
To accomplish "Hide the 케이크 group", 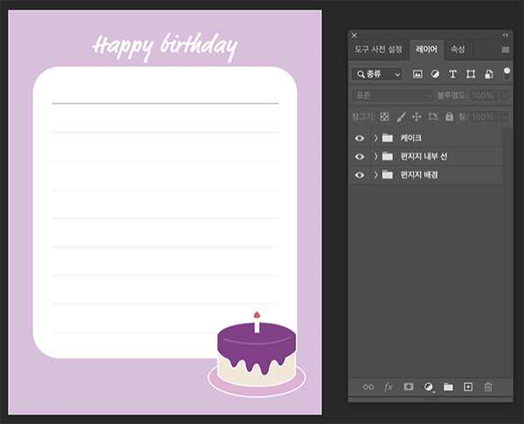I will pyautogui.click(x=360, y=138).
